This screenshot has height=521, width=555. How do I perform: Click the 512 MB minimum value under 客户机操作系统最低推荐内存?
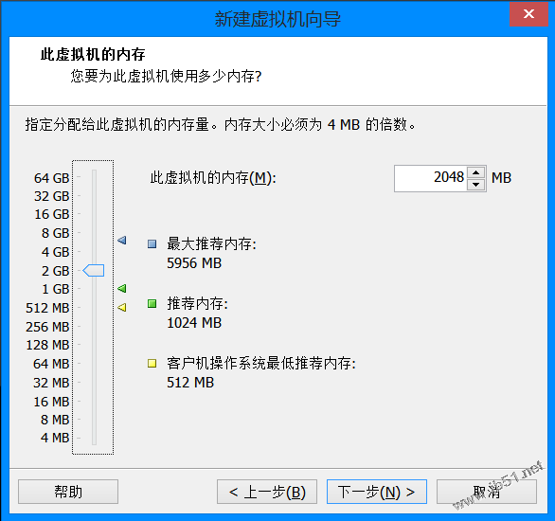(x=190, y=383)
